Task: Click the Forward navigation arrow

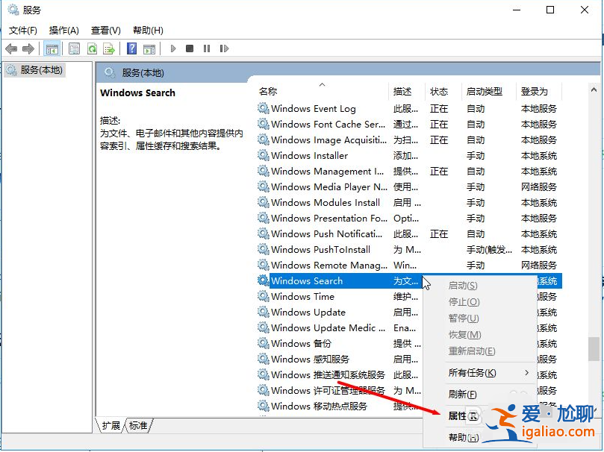Action: coord(28,48)
